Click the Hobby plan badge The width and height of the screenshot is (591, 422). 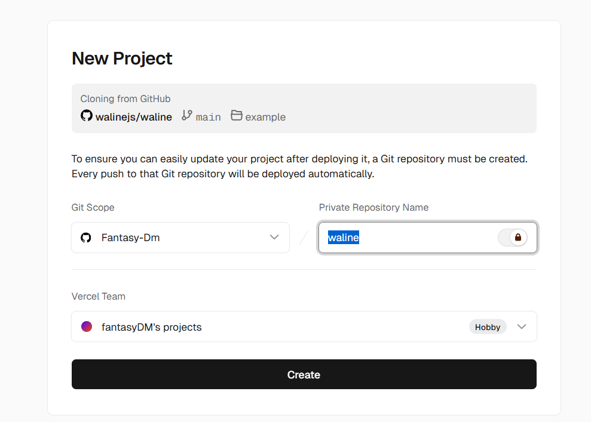488,327
